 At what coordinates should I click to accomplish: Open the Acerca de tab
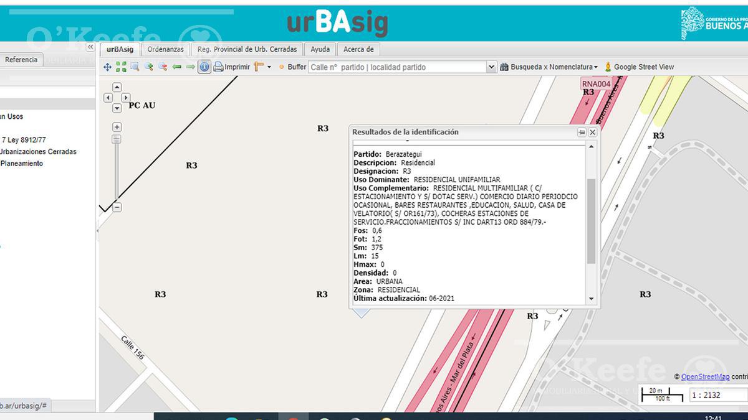coord(358,49)
